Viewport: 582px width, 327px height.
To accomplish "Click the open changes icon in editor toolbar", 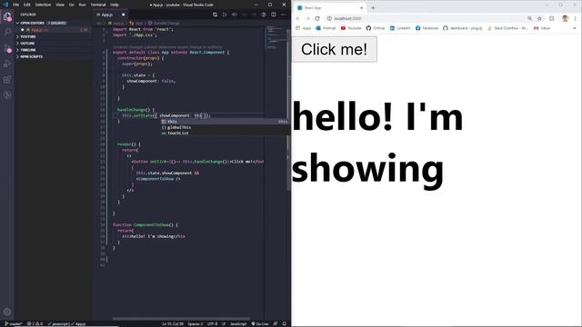I will coord(215,15).
